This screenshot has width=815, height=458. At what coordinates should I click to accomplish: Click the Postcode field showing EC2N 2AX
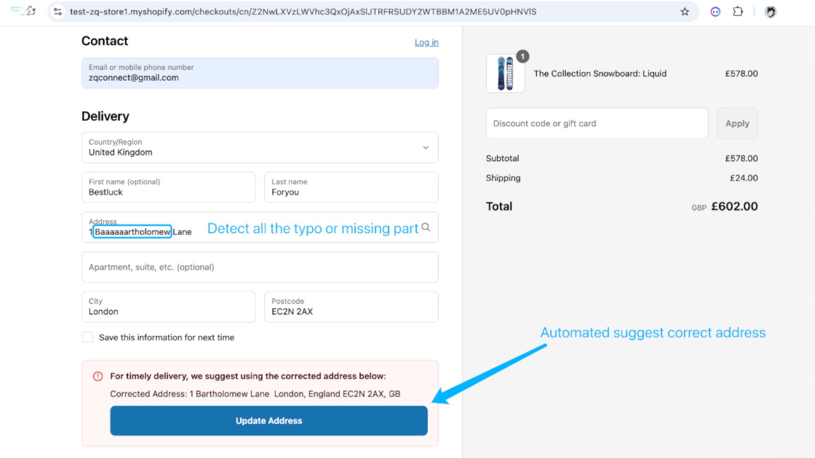click(x=351, y=307)
